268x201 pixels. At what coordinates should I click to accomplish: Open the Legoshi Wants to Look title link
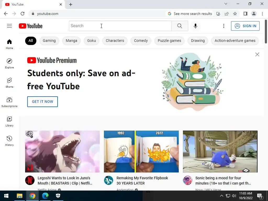pos(65,181)
